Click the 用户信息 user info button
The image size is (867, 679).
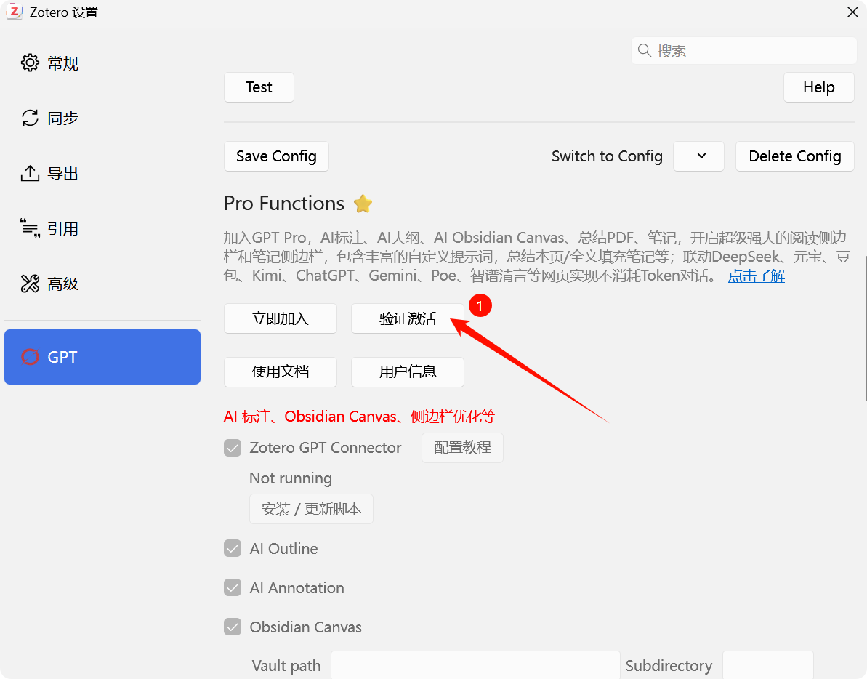point(408,371)
